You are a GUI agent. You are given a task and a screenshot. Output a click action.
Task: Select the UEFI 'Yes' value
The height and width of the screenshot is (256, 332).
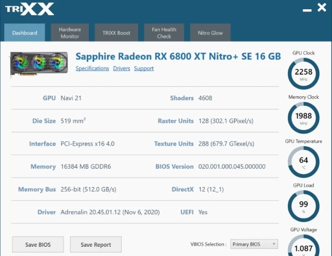click(x=203, y=212)
